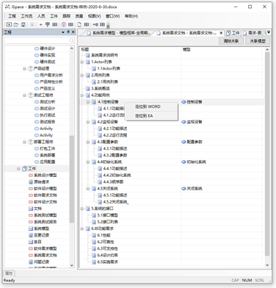Select the 变更记录 artifact
276x288 pixels.
39,235
